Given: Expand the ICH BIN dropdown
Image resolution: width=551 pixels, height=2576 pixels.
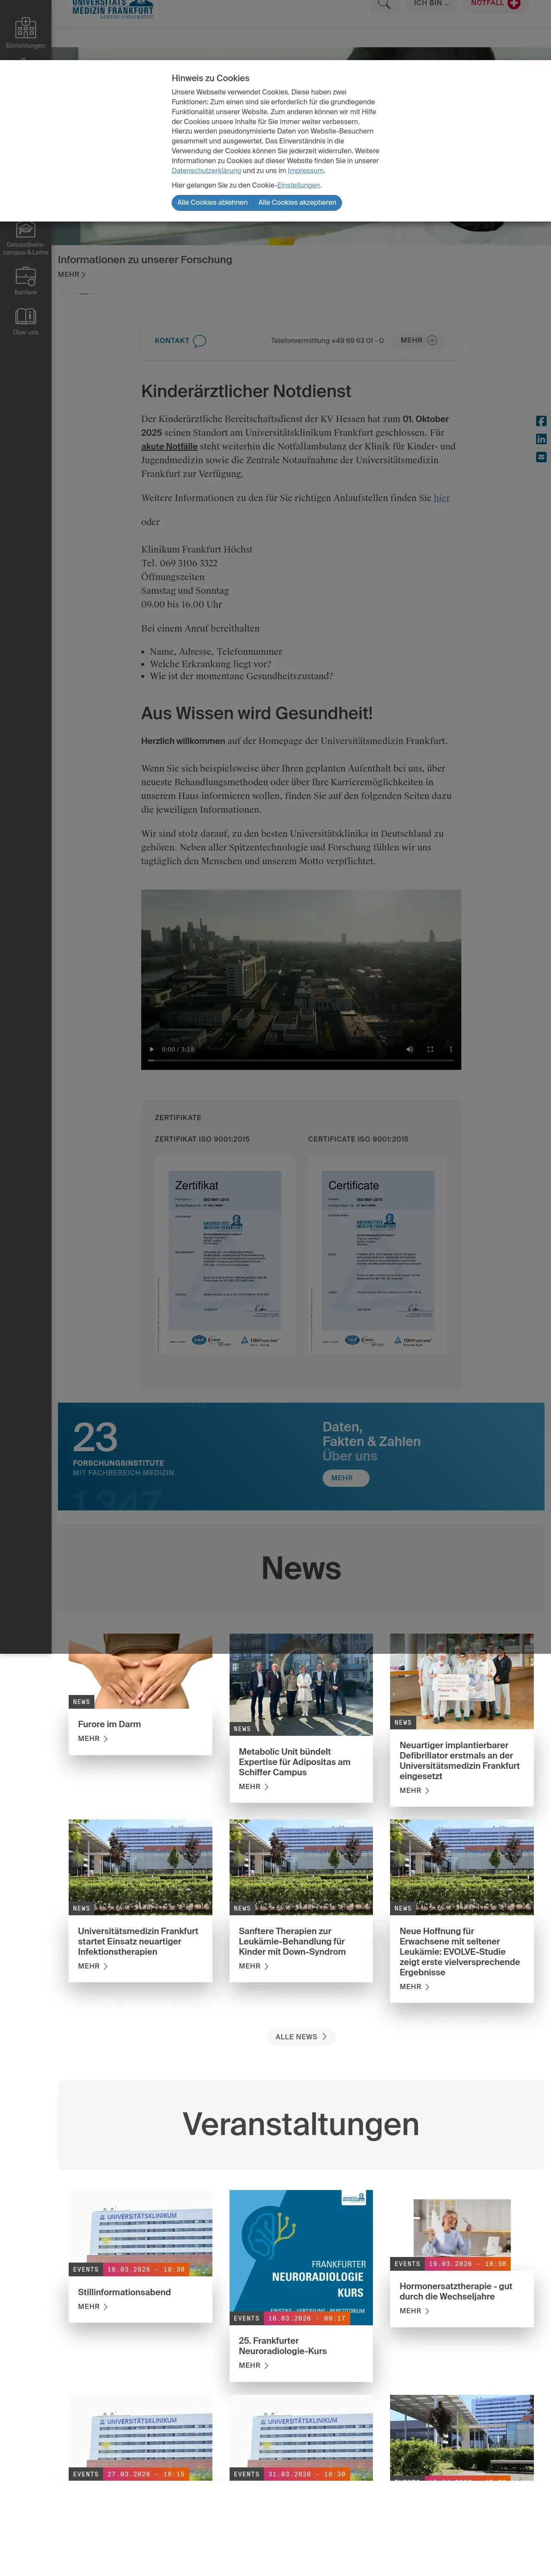Looking at the screenshot, I should tap(432, 4).
